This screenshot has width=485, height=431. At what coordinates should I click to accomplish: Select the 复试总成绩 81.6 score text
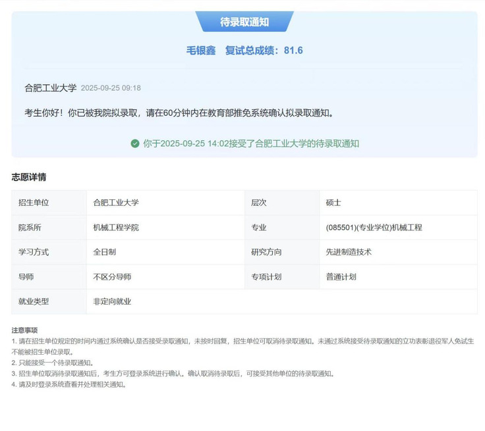click(264, 51)
